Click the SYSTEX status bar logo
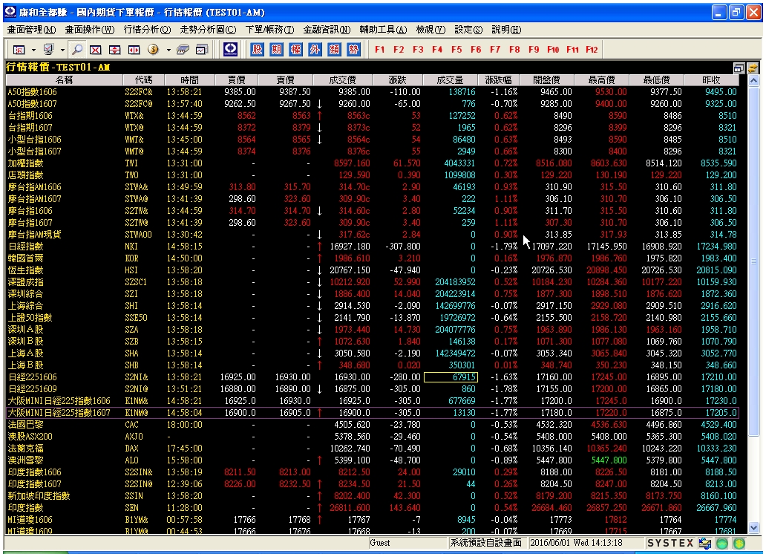766x554 pixels. [x=670, y=543]
